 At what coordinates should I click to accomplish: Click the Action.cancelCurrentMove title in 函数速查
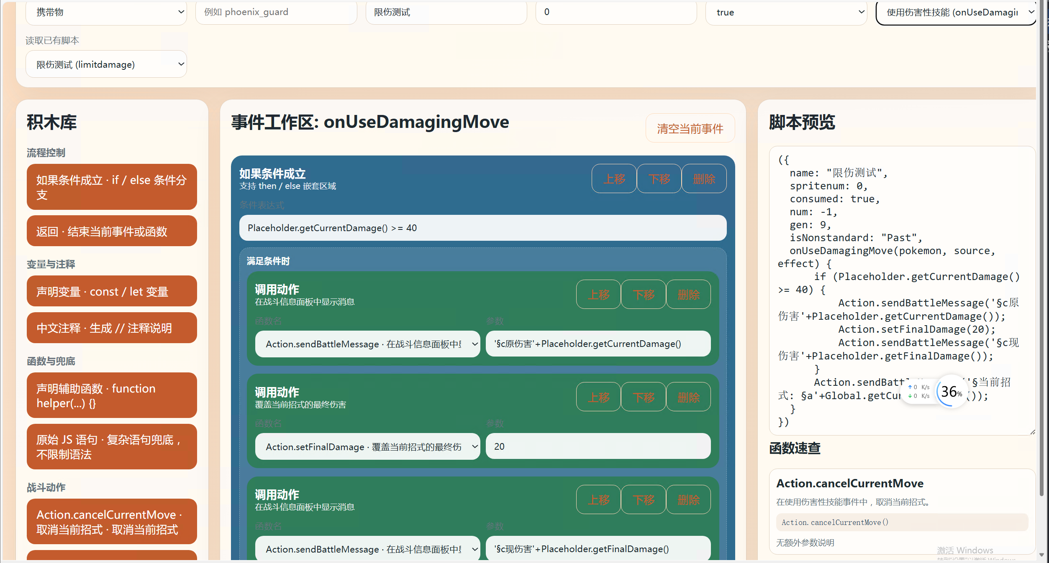pos(850,484)
